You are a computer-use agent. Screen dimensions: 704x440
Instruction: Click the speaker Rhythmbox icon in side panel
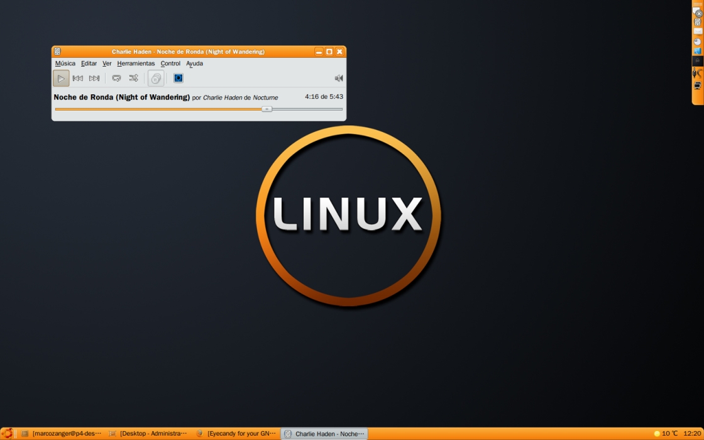(698, 22)
